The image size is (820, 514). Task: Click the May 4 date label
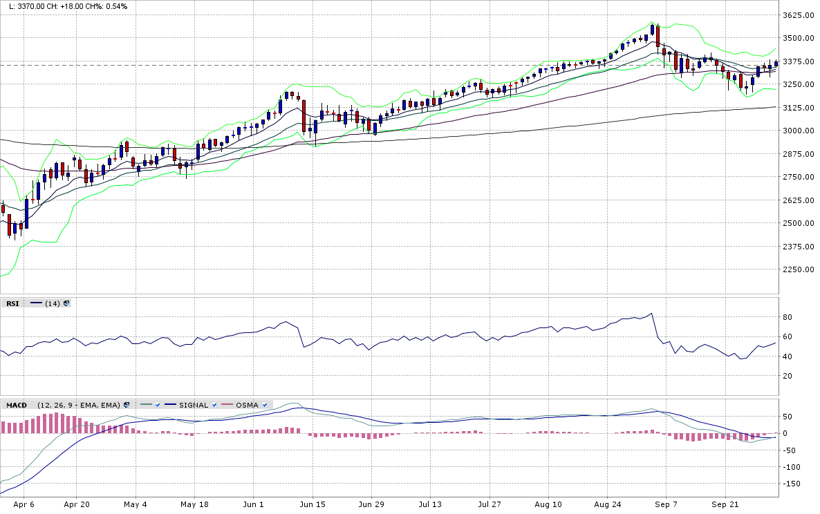(x=136, y=504)
